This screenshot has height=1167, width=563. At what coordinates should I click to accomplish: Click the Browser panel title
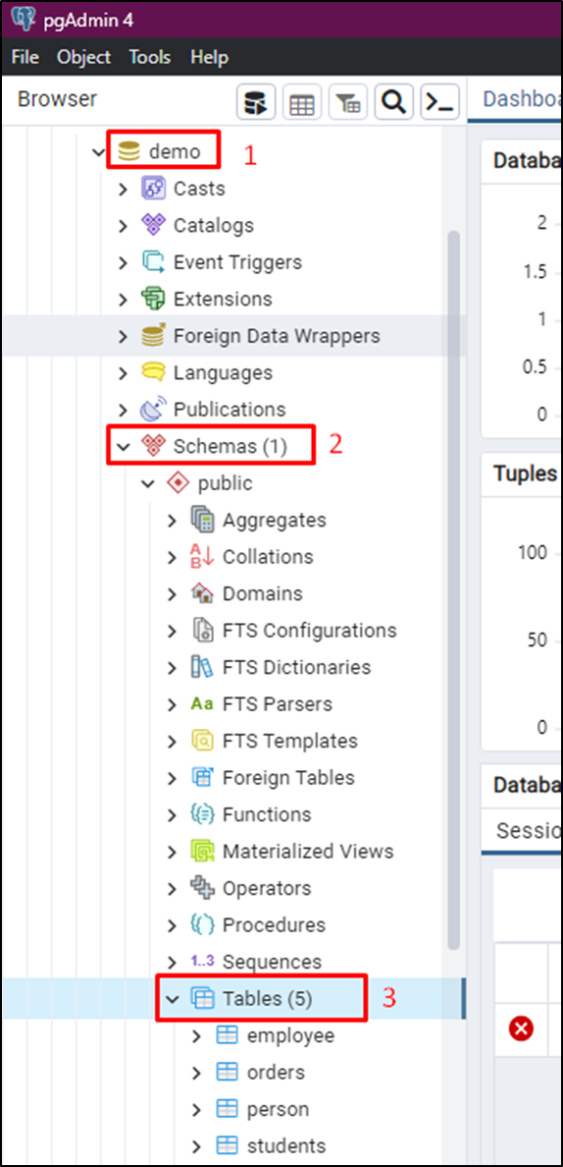57,99
